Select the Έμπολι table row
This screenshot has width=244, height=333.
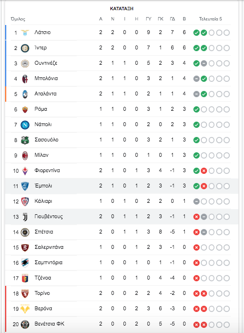[122, 186]
